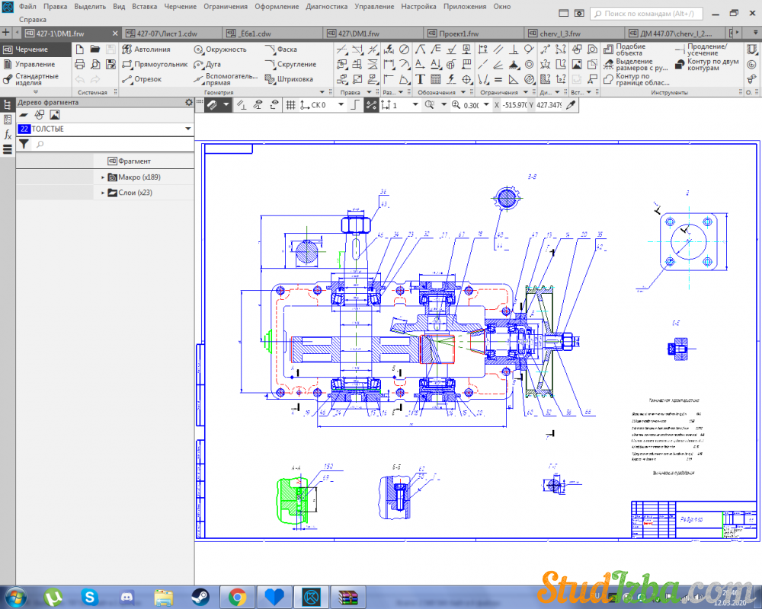Click the command search field

pos(648,14)
